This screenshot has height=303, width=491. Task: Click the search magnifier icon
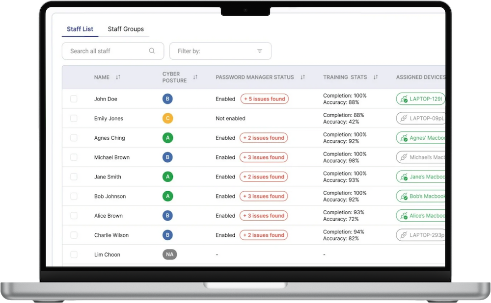152,51
